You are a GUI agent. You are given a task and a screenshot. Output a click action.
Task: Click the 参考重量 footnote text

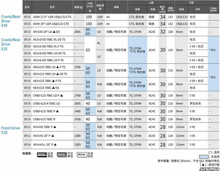[188, 161]
